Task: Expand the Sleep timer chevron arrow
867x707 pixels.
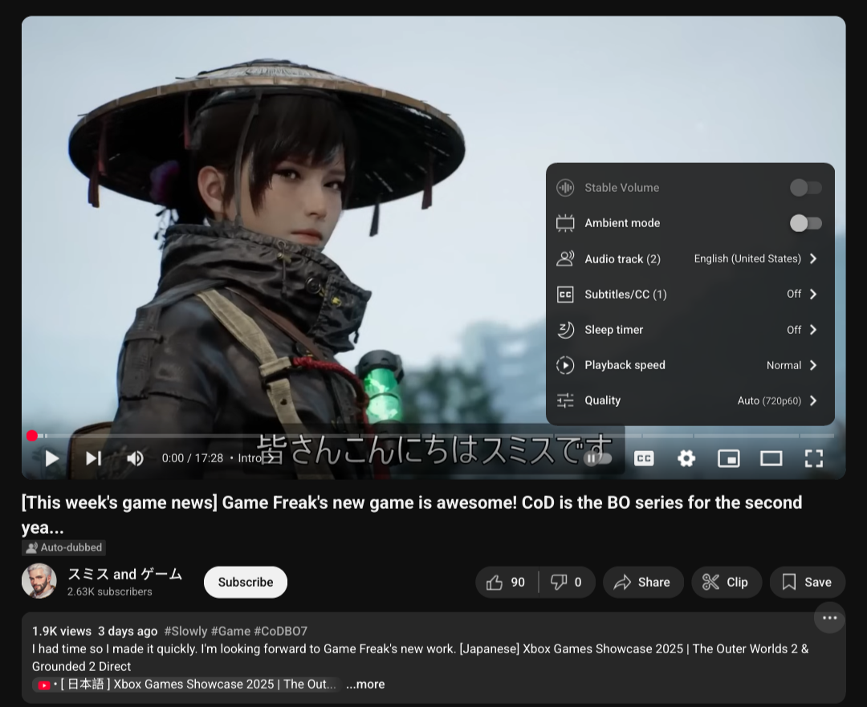Action: pos(813,330)
